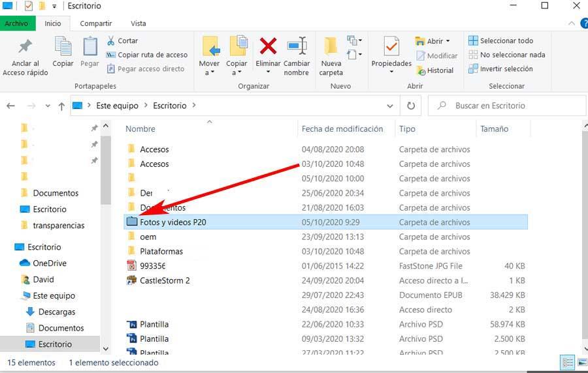This screenshot has height=373, width=588.
Task: Refresh the folder with the reload icon
Action: click(411, 106)
